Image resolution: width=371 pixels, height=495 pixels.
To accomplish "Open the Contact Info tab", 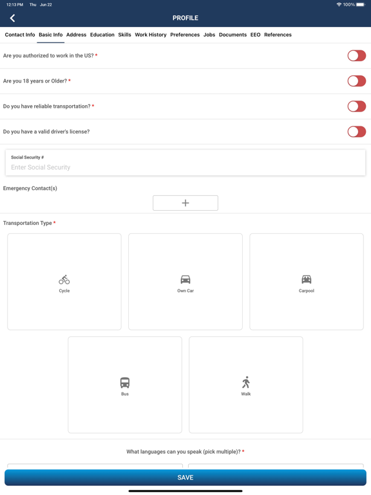I will pyautogui.click(x=20, y=35).
